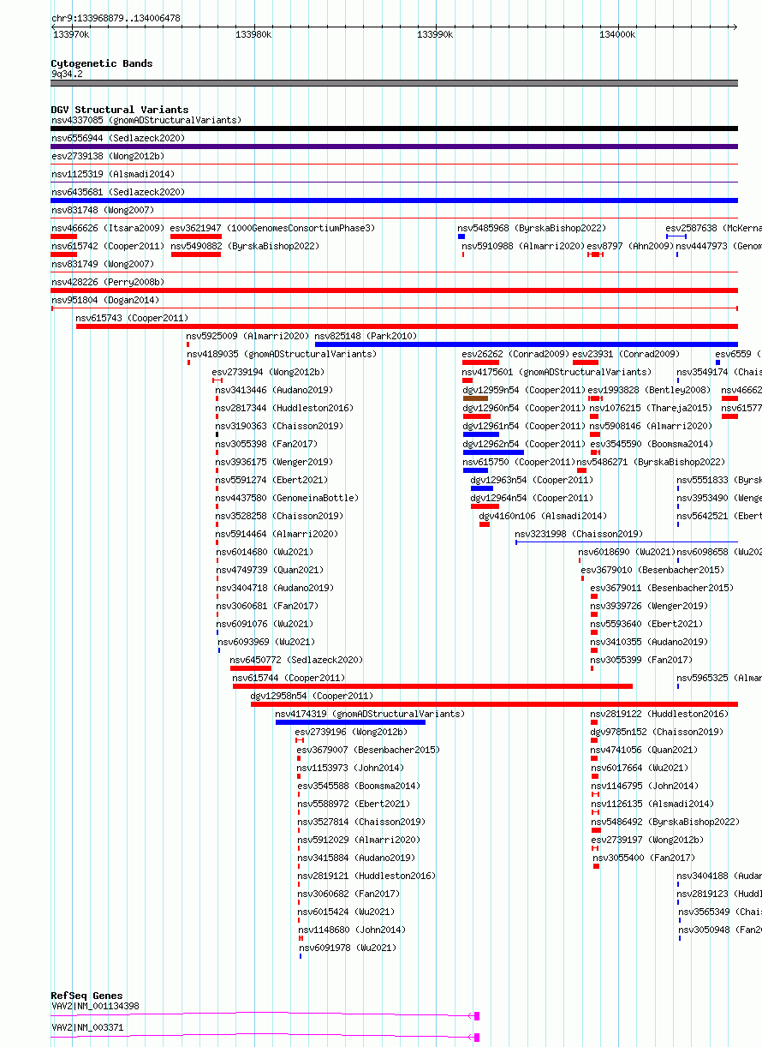Select the blue bar under nsv5485968 ByrskaBishop2022
Viewport: 762px width, 1047px height.
pyautogui.click(x=461, y=236)
